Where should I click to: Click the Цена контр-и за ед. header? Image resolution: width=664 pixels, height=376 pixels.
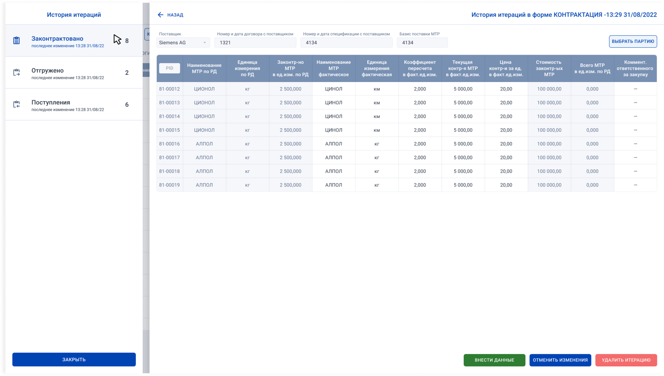click(x=506, y=68)
